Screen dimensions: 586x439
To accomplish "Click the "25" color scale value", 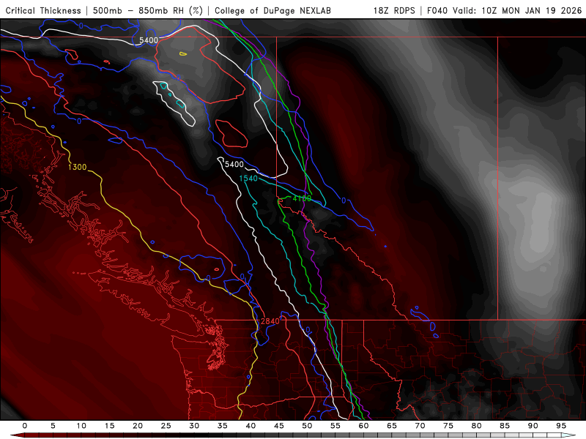I will (x=166, y=426).
